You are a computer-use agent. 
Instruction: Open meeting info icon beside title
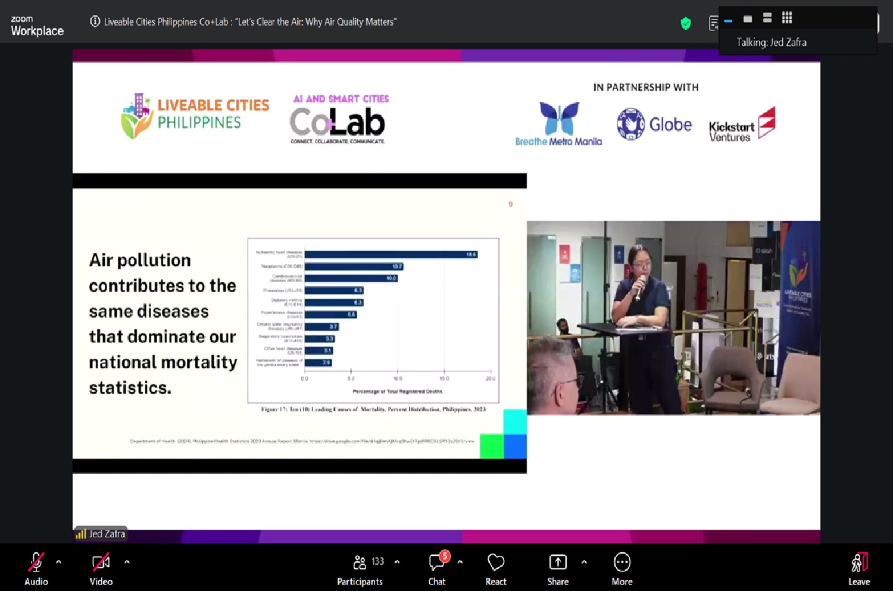(95, 21)
